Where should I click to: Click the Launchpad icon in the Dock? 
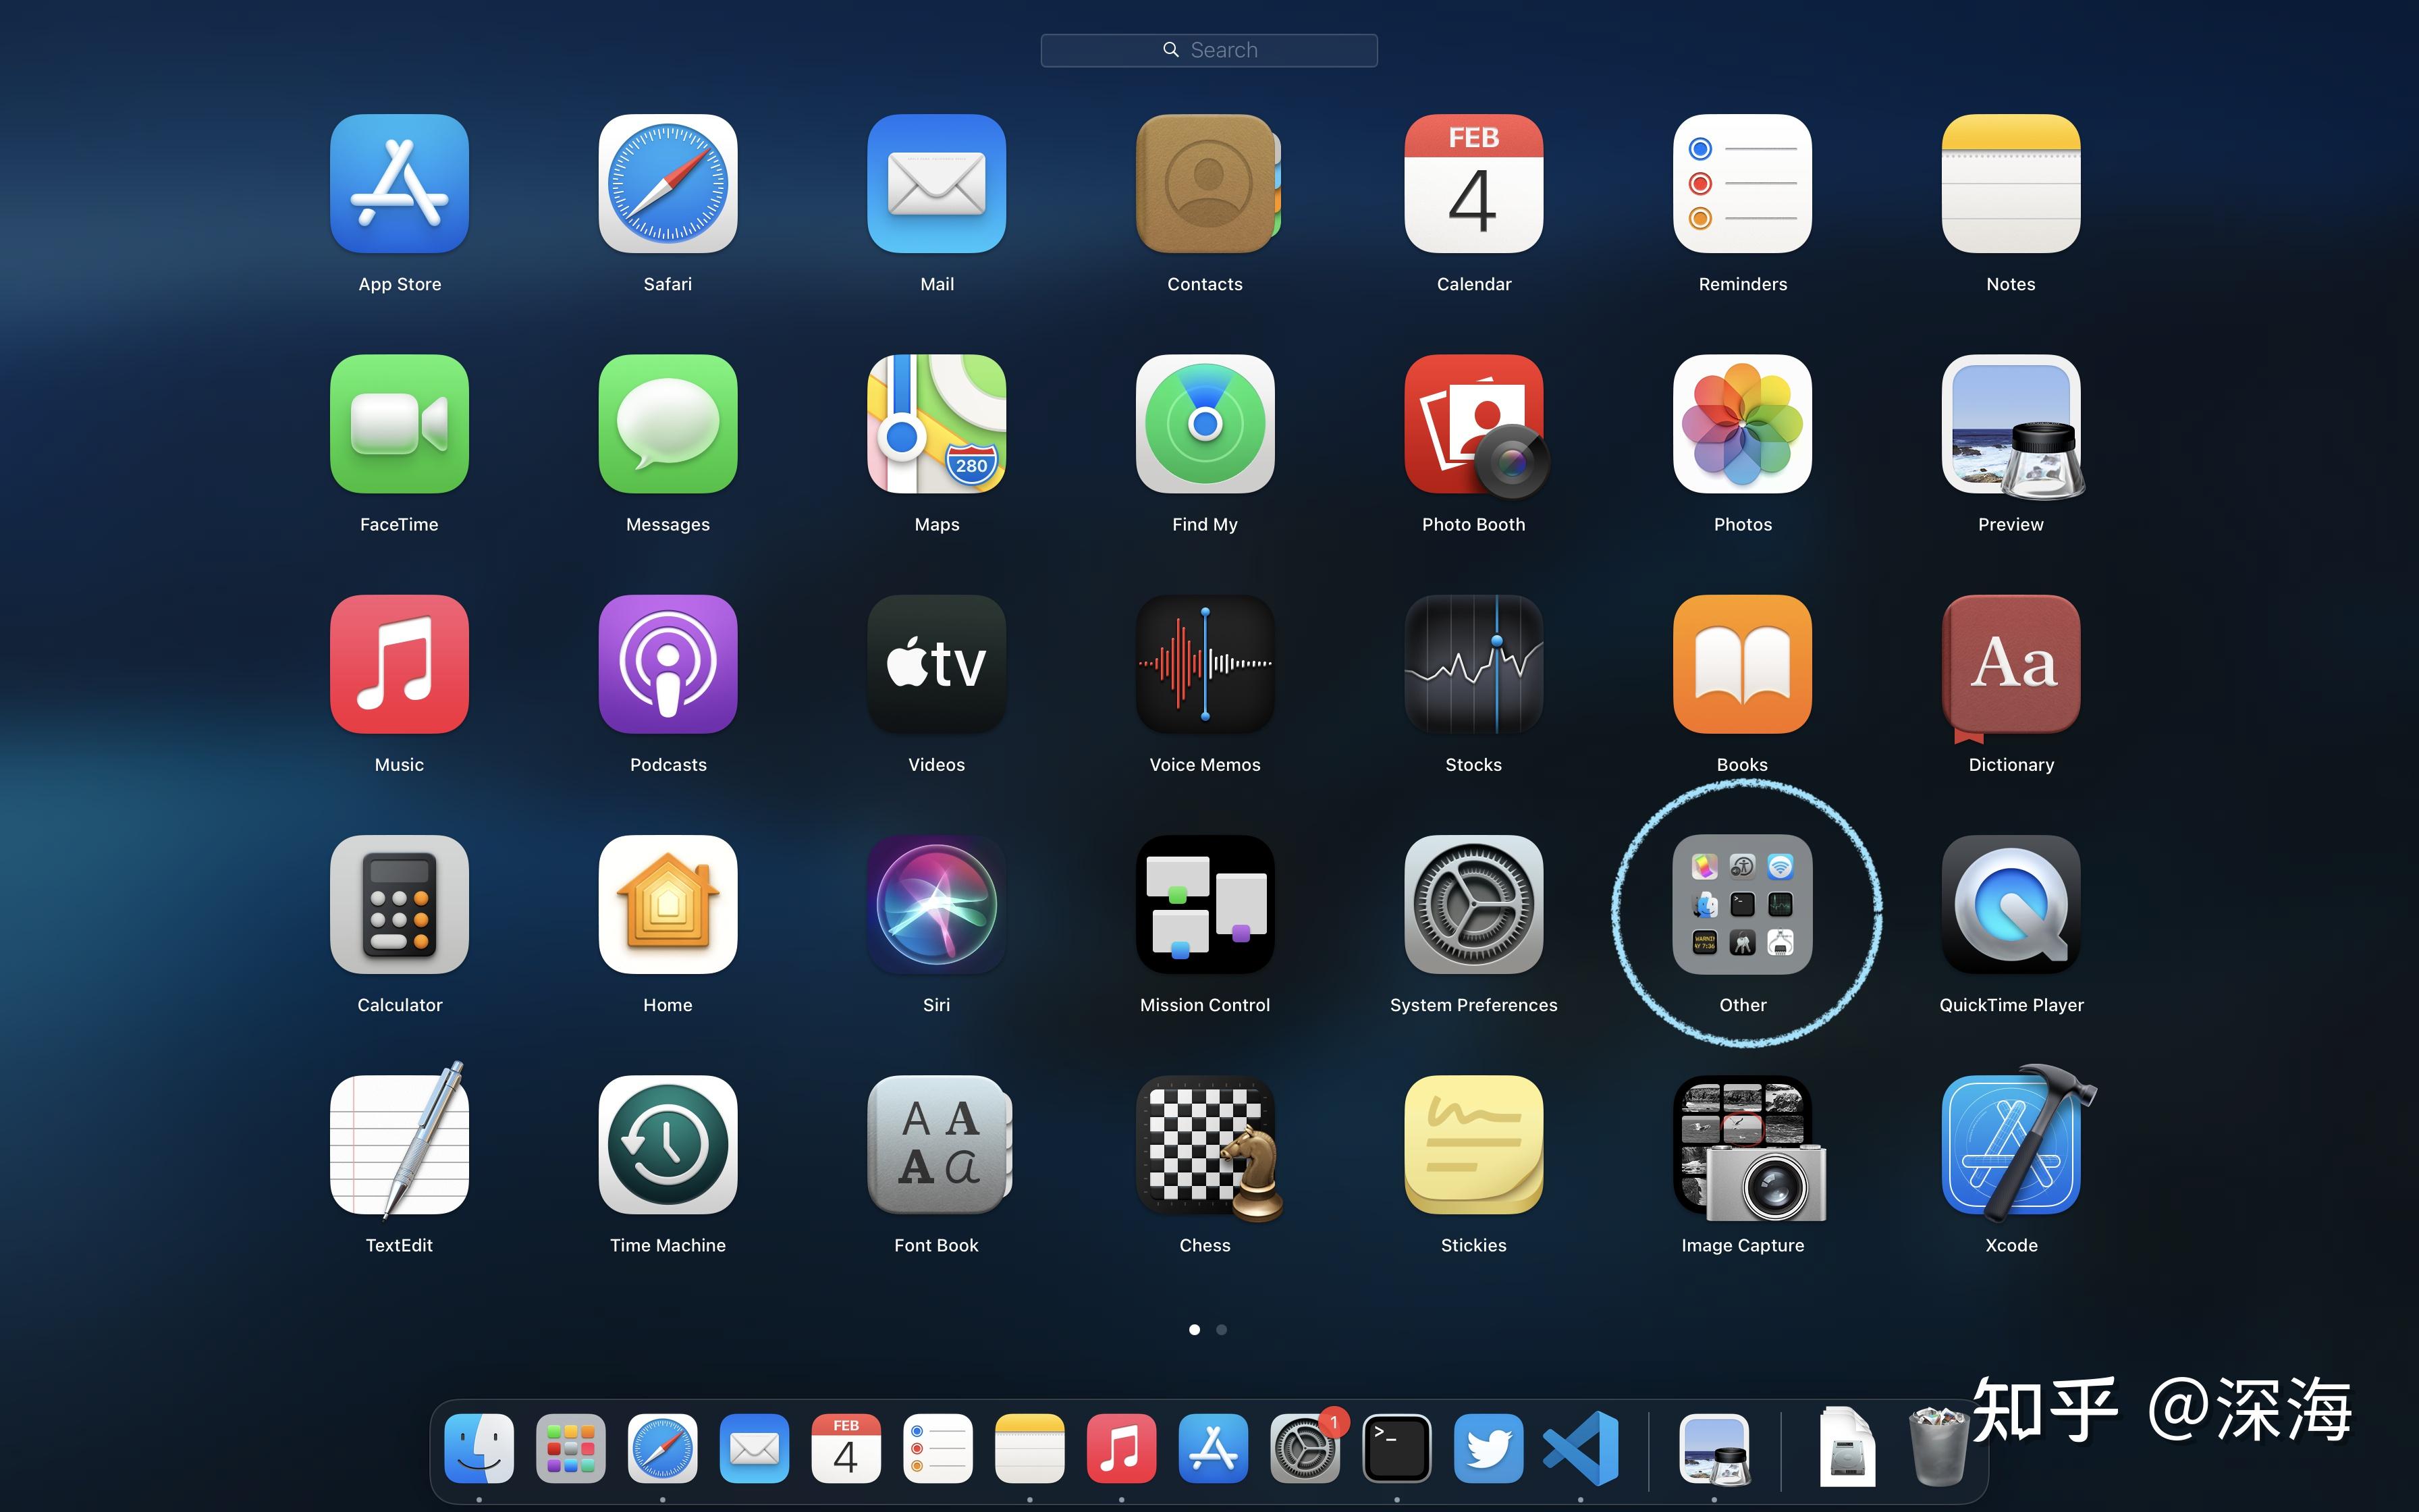point(571,1447)
